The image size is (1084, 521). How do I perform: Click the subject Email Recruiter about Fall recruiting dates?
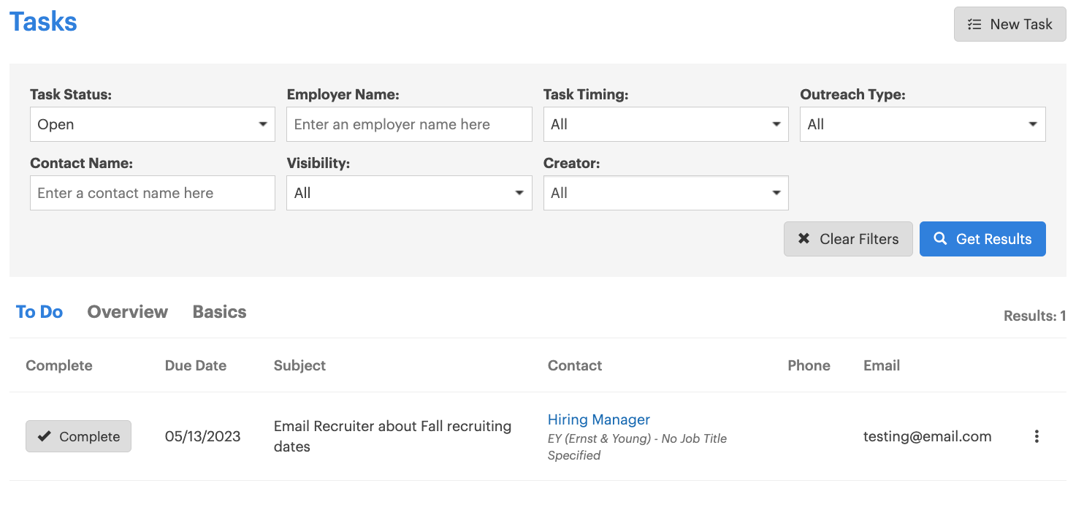coord(392,436)
